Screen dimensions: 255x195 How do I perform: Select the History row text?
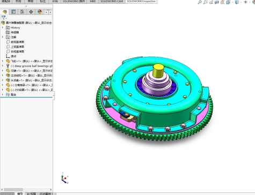click(16, 27)
